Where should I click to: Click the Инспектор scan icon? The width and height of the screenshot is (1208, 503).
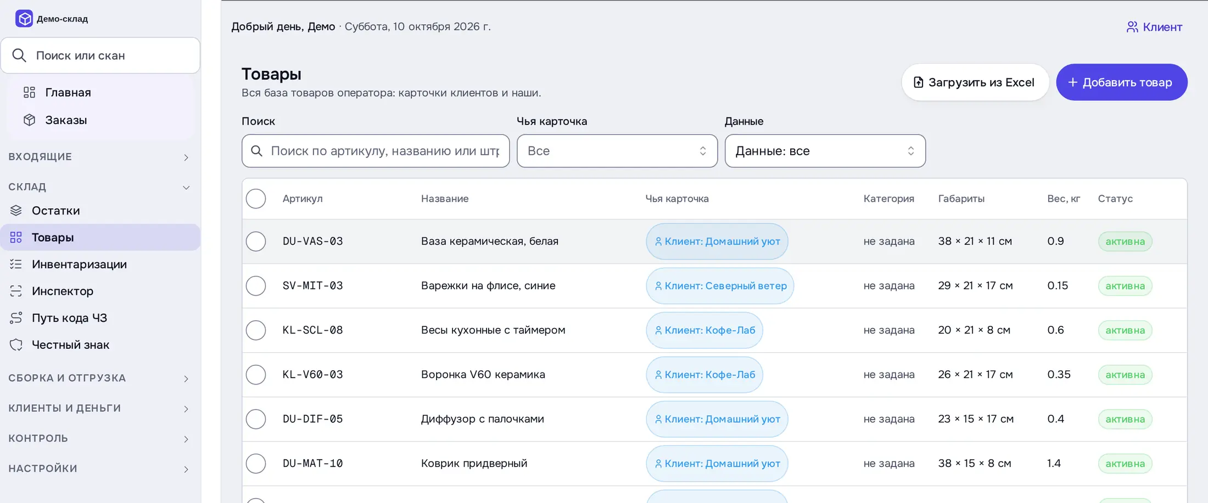coord(16,291)
